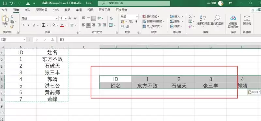This screenshot has height=121, width=261.
Task: Click the Clear eraser icon
Action: click(191, 26)
